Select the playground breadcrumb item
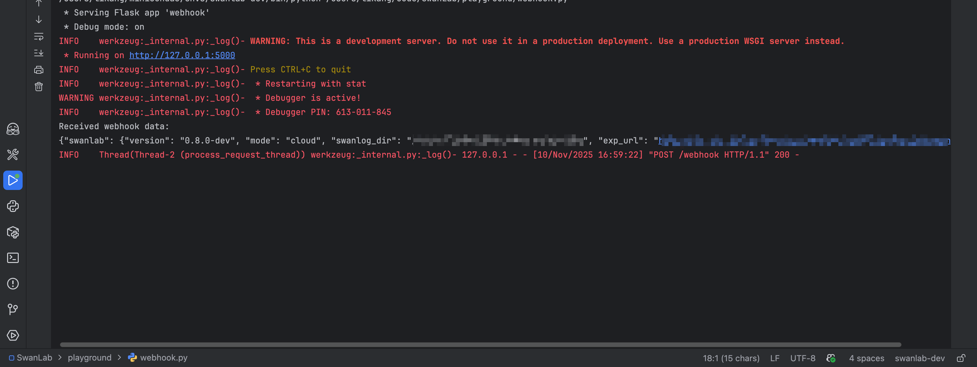 tap(89, 358)
